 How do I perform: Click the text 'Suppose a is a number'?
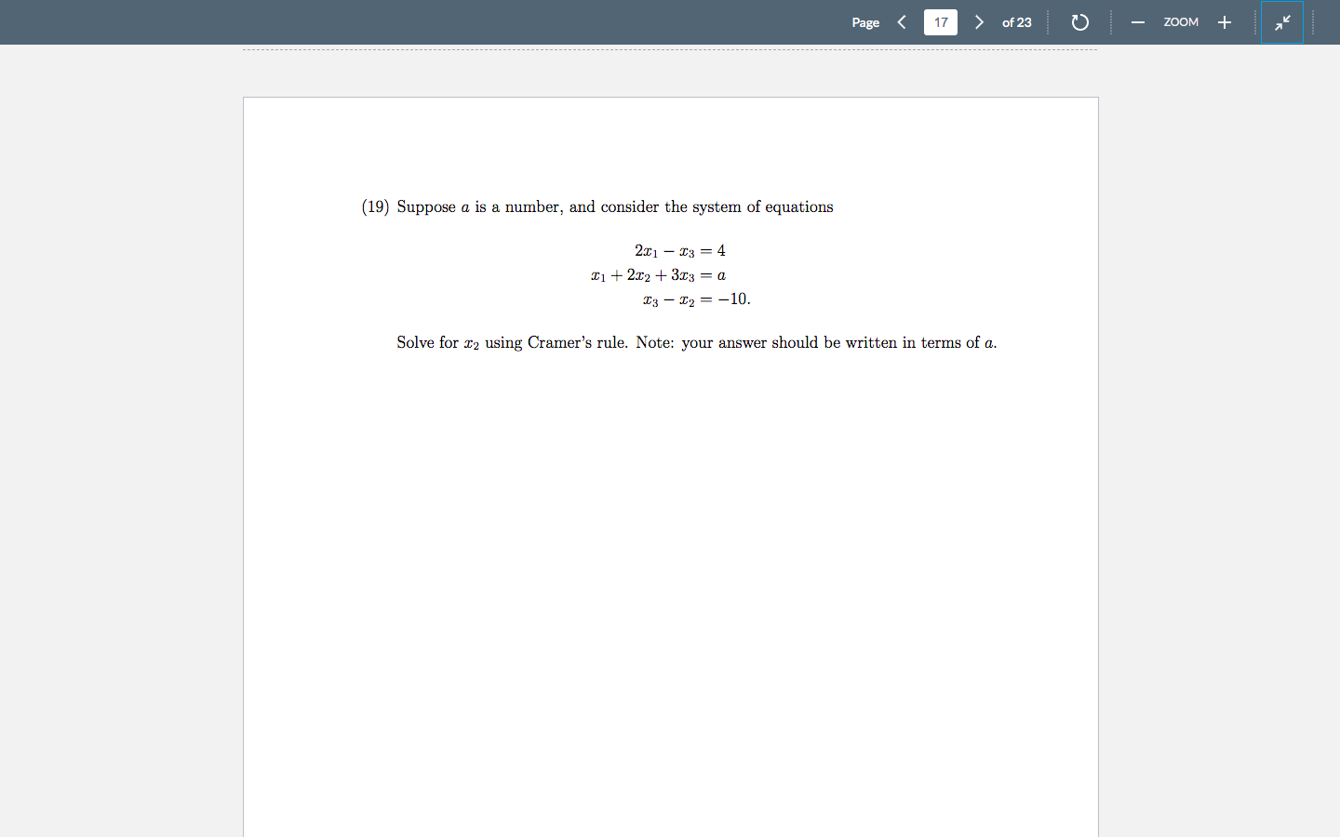[479, 206]
